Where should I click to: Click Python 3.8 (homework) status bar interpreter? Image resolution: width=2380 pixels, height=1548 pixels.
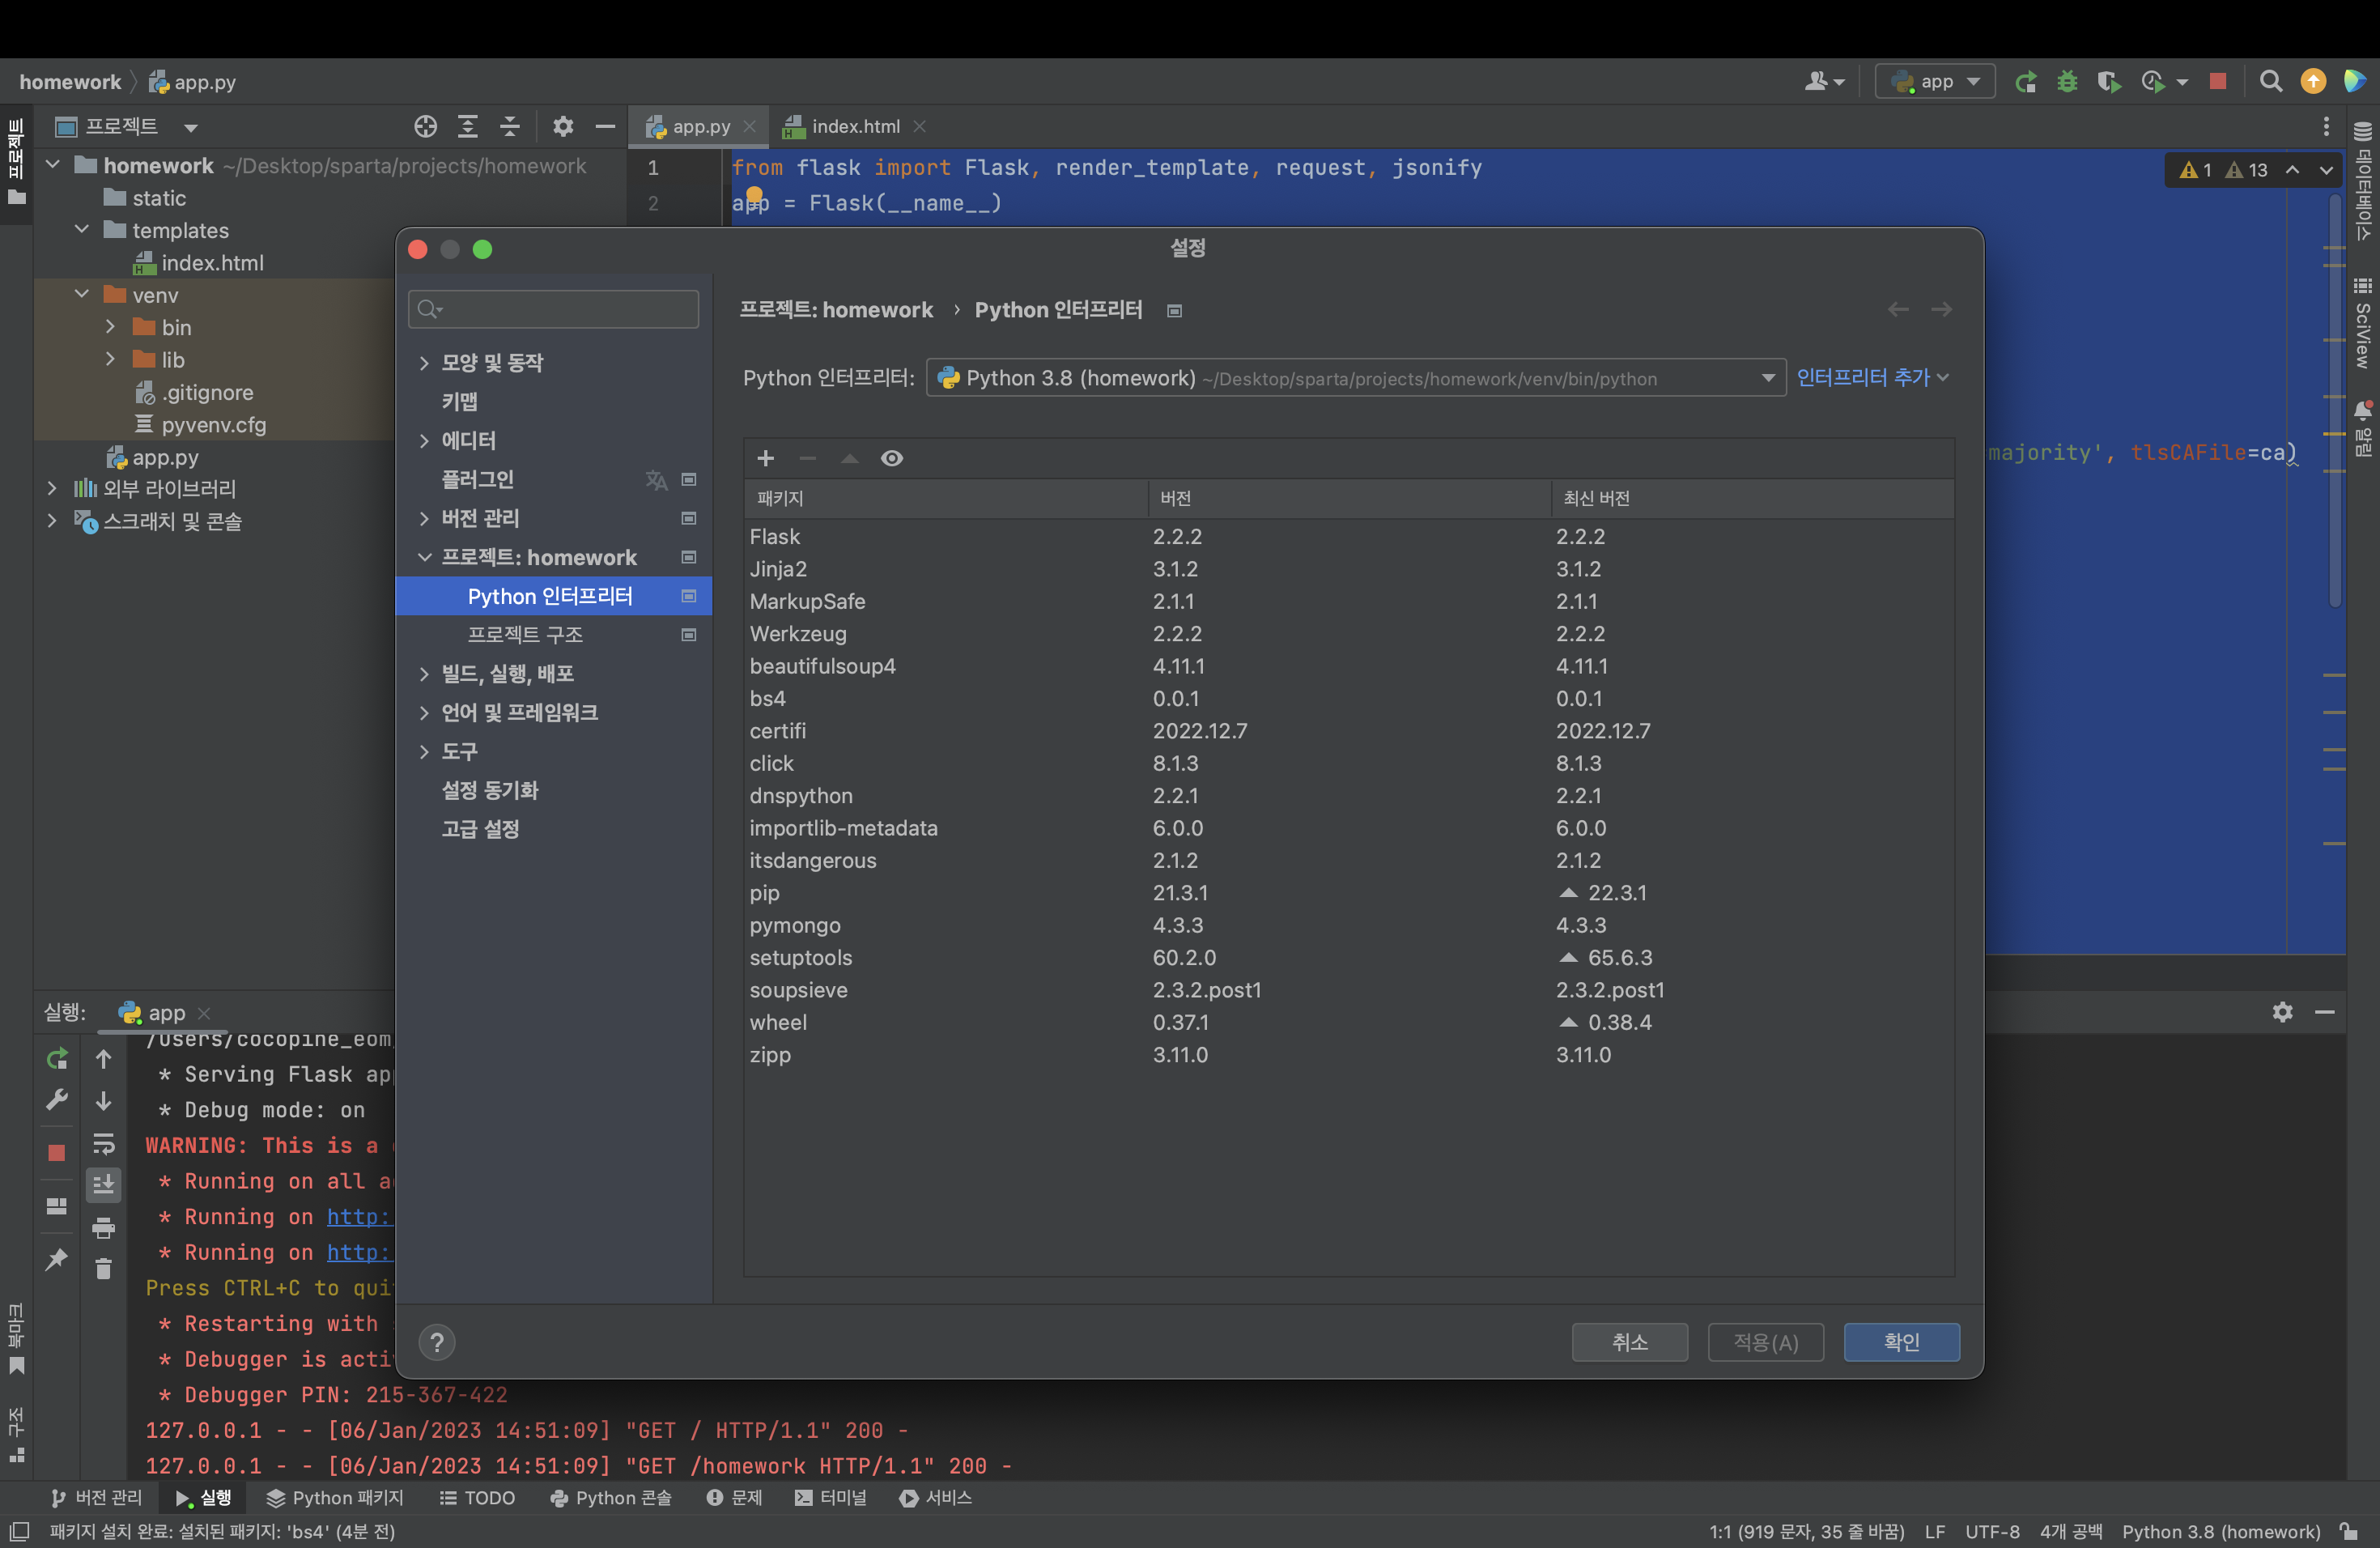click(2221, 1531)
